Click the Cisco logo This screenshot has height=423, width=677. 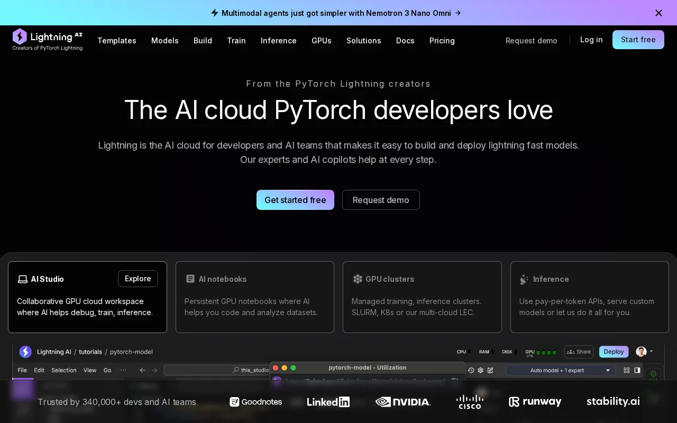[x=470, y=402]
